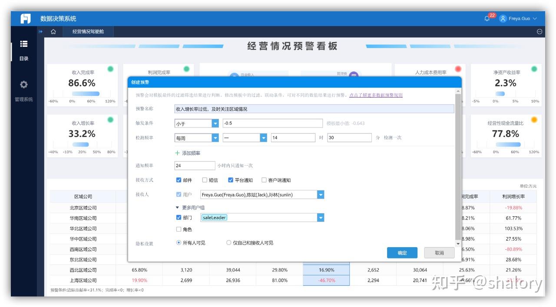The height and width of the screenshot is (307, 556).
Task: Click the 预警名称 alert name input field
Action: pos(313,109)
